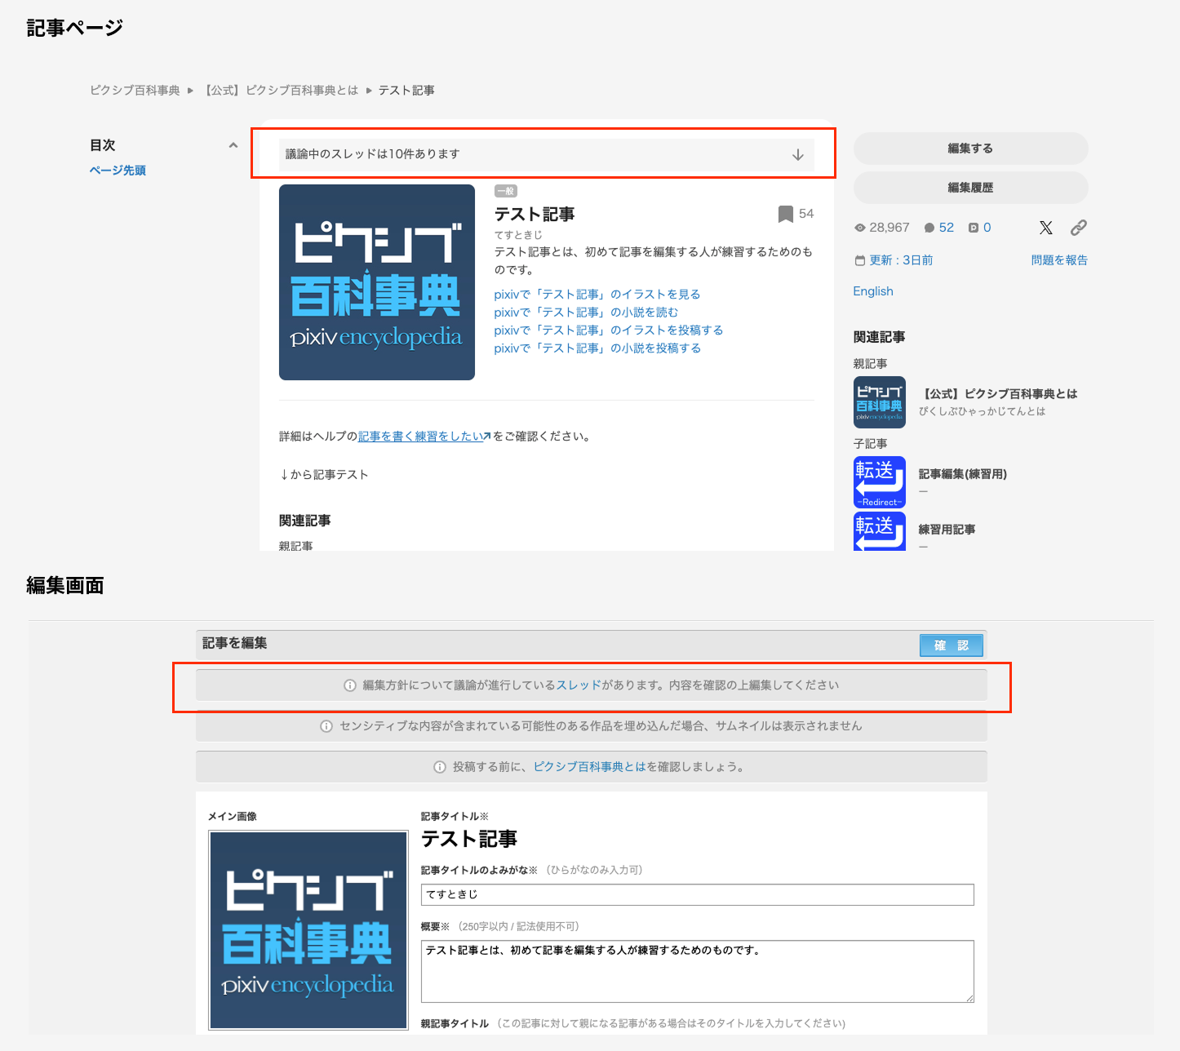1180x1051 pixels.
Task: Click the main article pixiv encyclopedia image
Action: pyautogui.click(x=377, y=282)
